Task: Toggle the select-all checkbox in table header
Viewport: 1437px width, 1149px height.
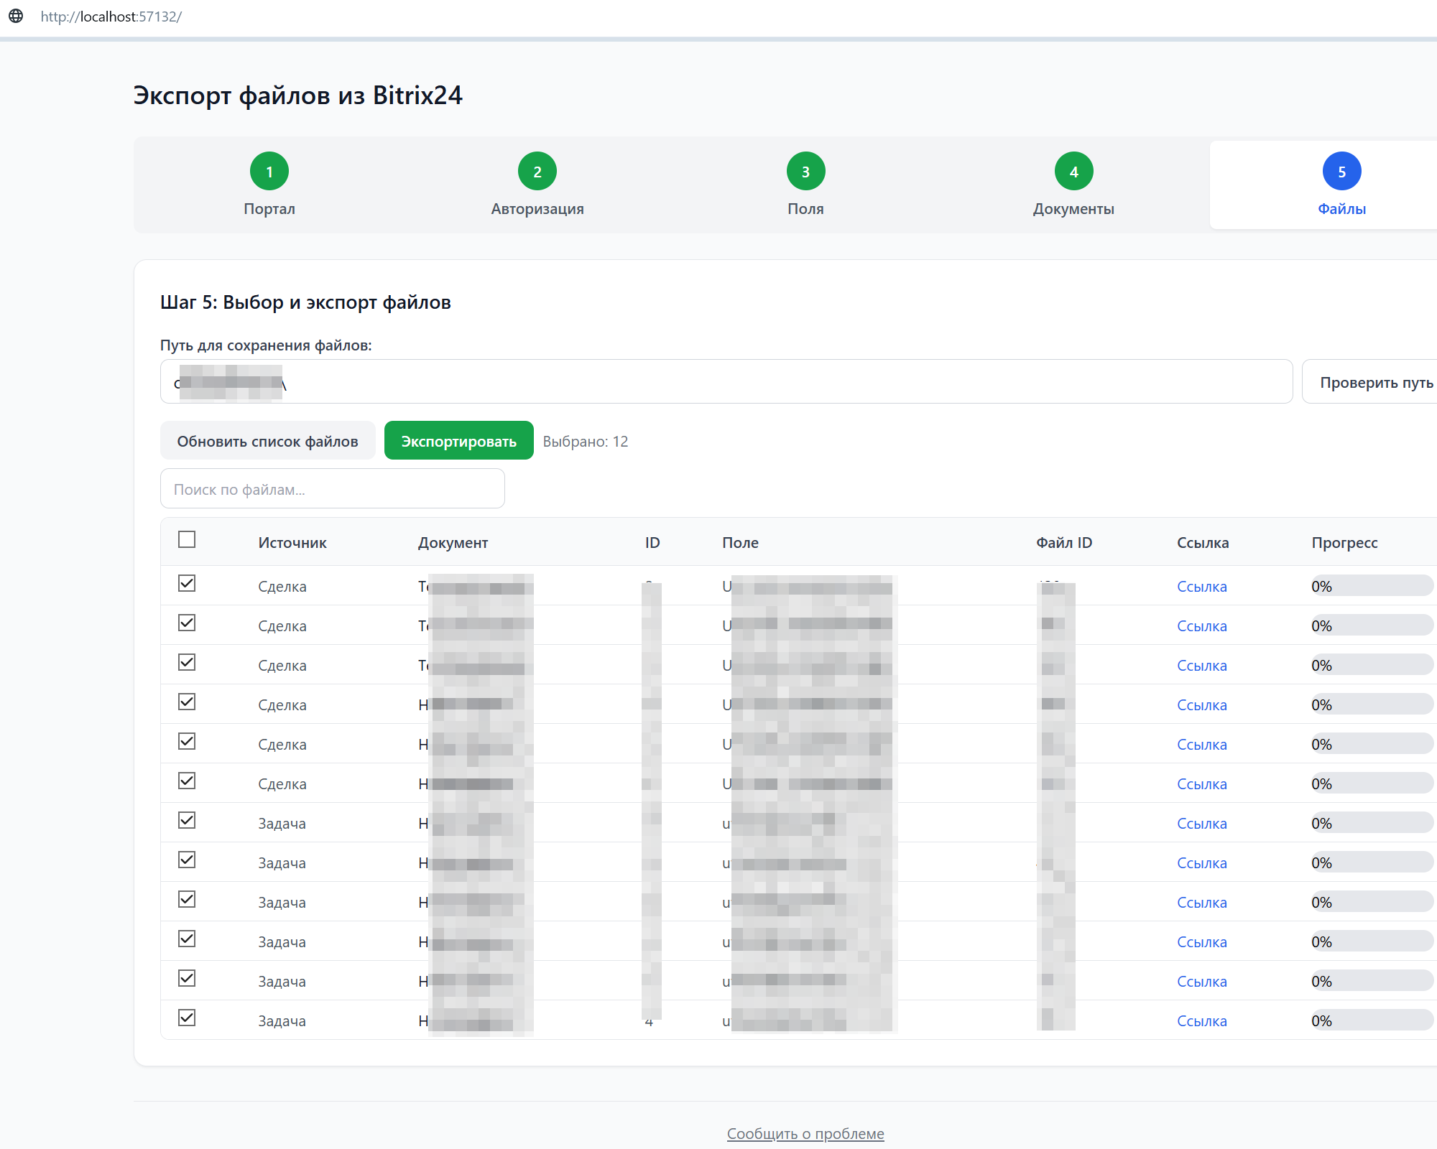Action: 187,539
